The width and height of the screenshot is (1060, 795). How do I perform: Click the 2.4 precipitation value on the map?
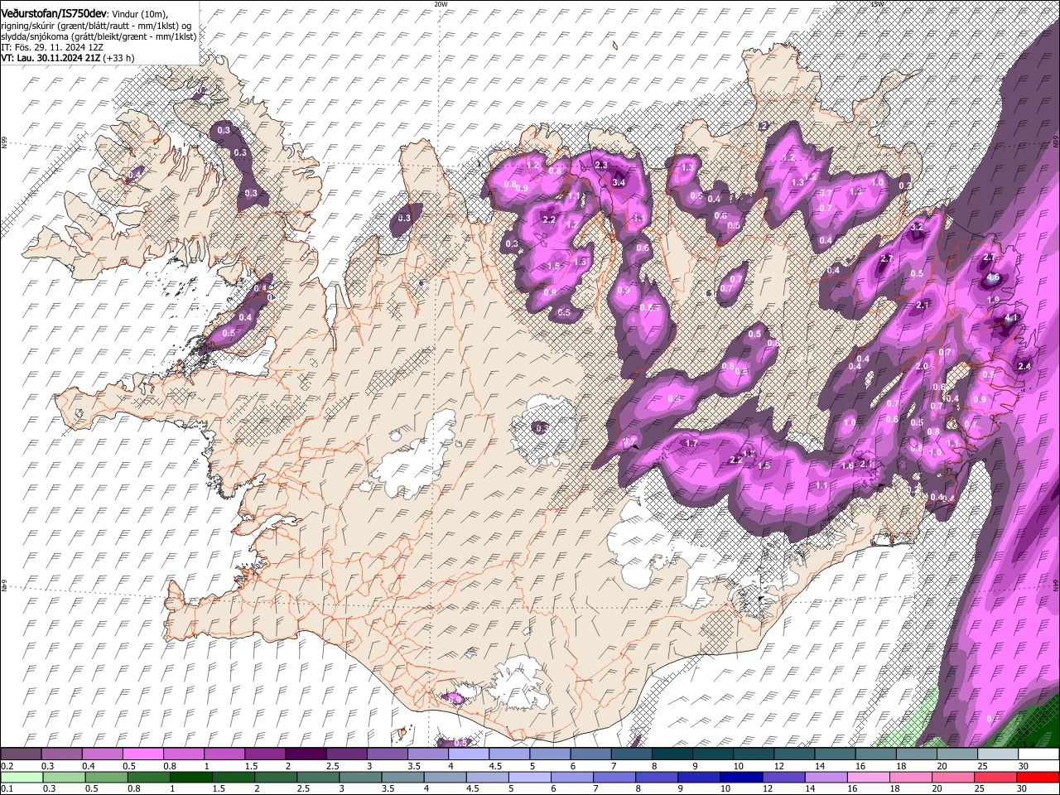[1024, 366]
